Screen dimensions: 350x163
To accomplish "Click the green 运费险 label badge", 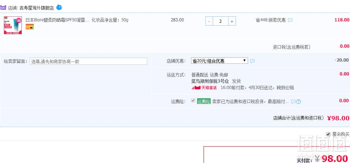I will coord(204,101).
